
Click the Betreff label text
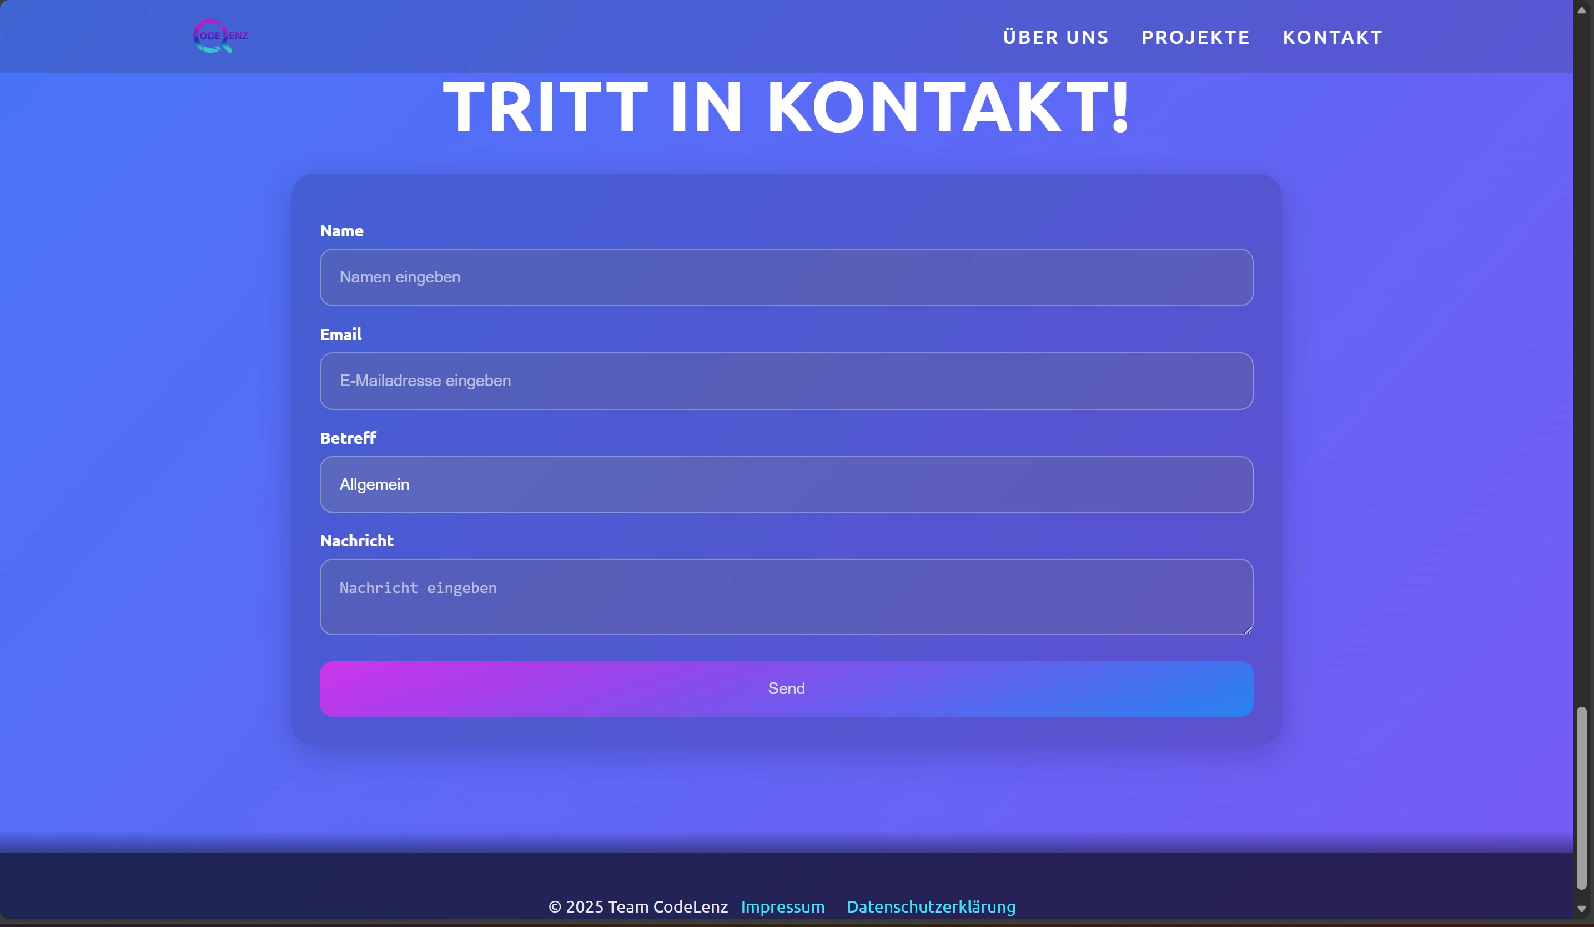[348, 439]
